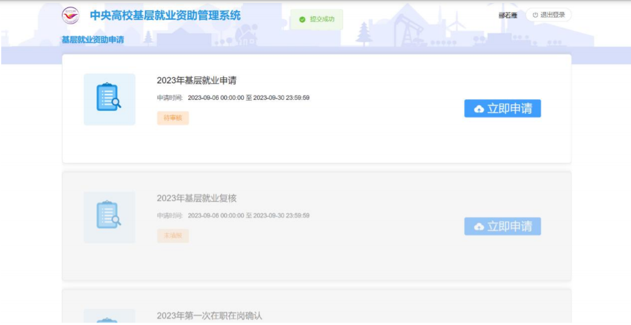Open the 基层就业资助申请 tab

93,40
